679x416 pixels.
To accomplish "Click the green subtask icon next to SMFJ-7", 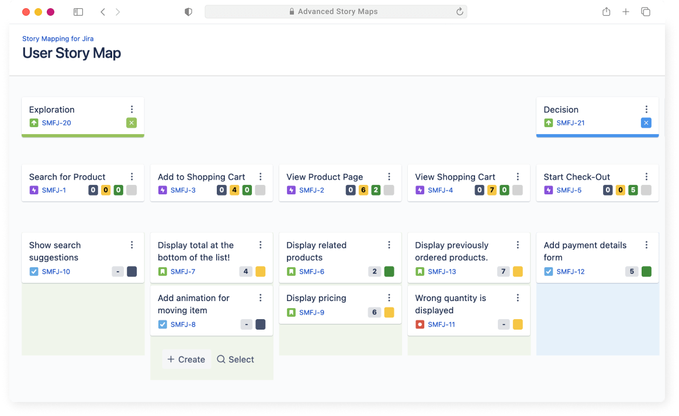I will point(162,271).
